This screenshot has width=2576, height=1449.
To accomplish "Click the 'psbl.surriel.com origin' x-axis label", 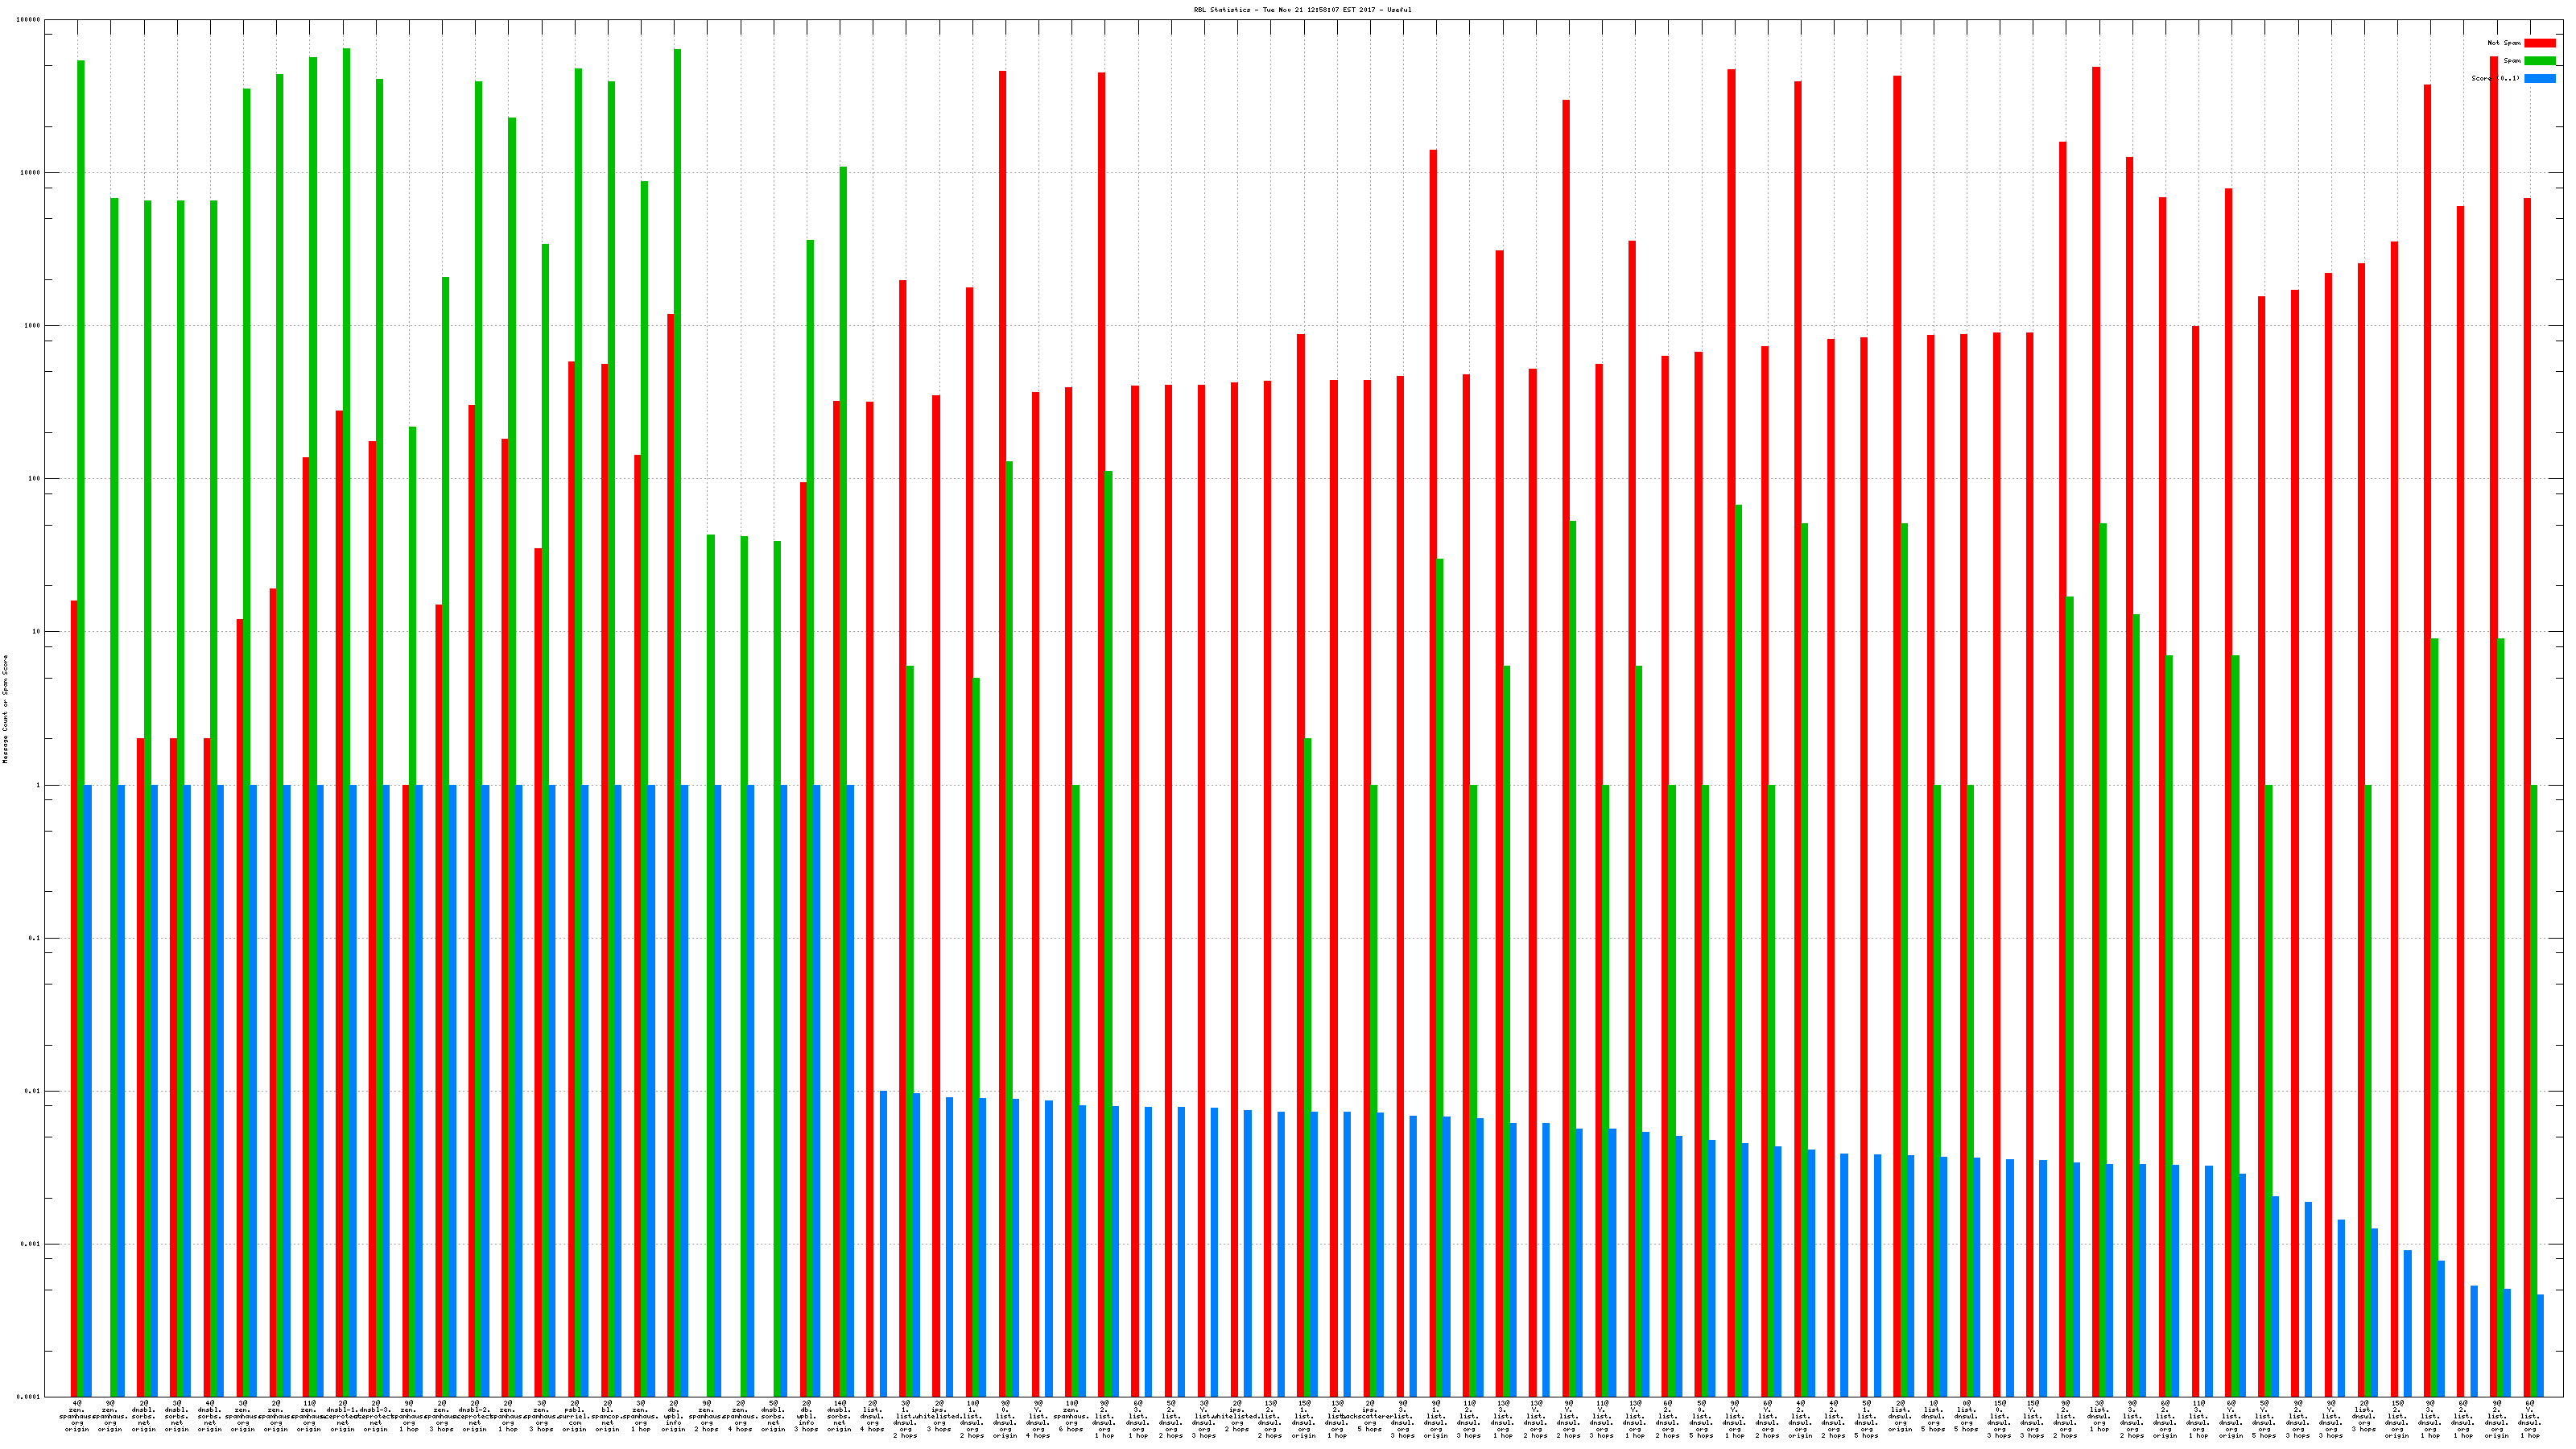I will pyautogui.click(x=575, y=1416).
